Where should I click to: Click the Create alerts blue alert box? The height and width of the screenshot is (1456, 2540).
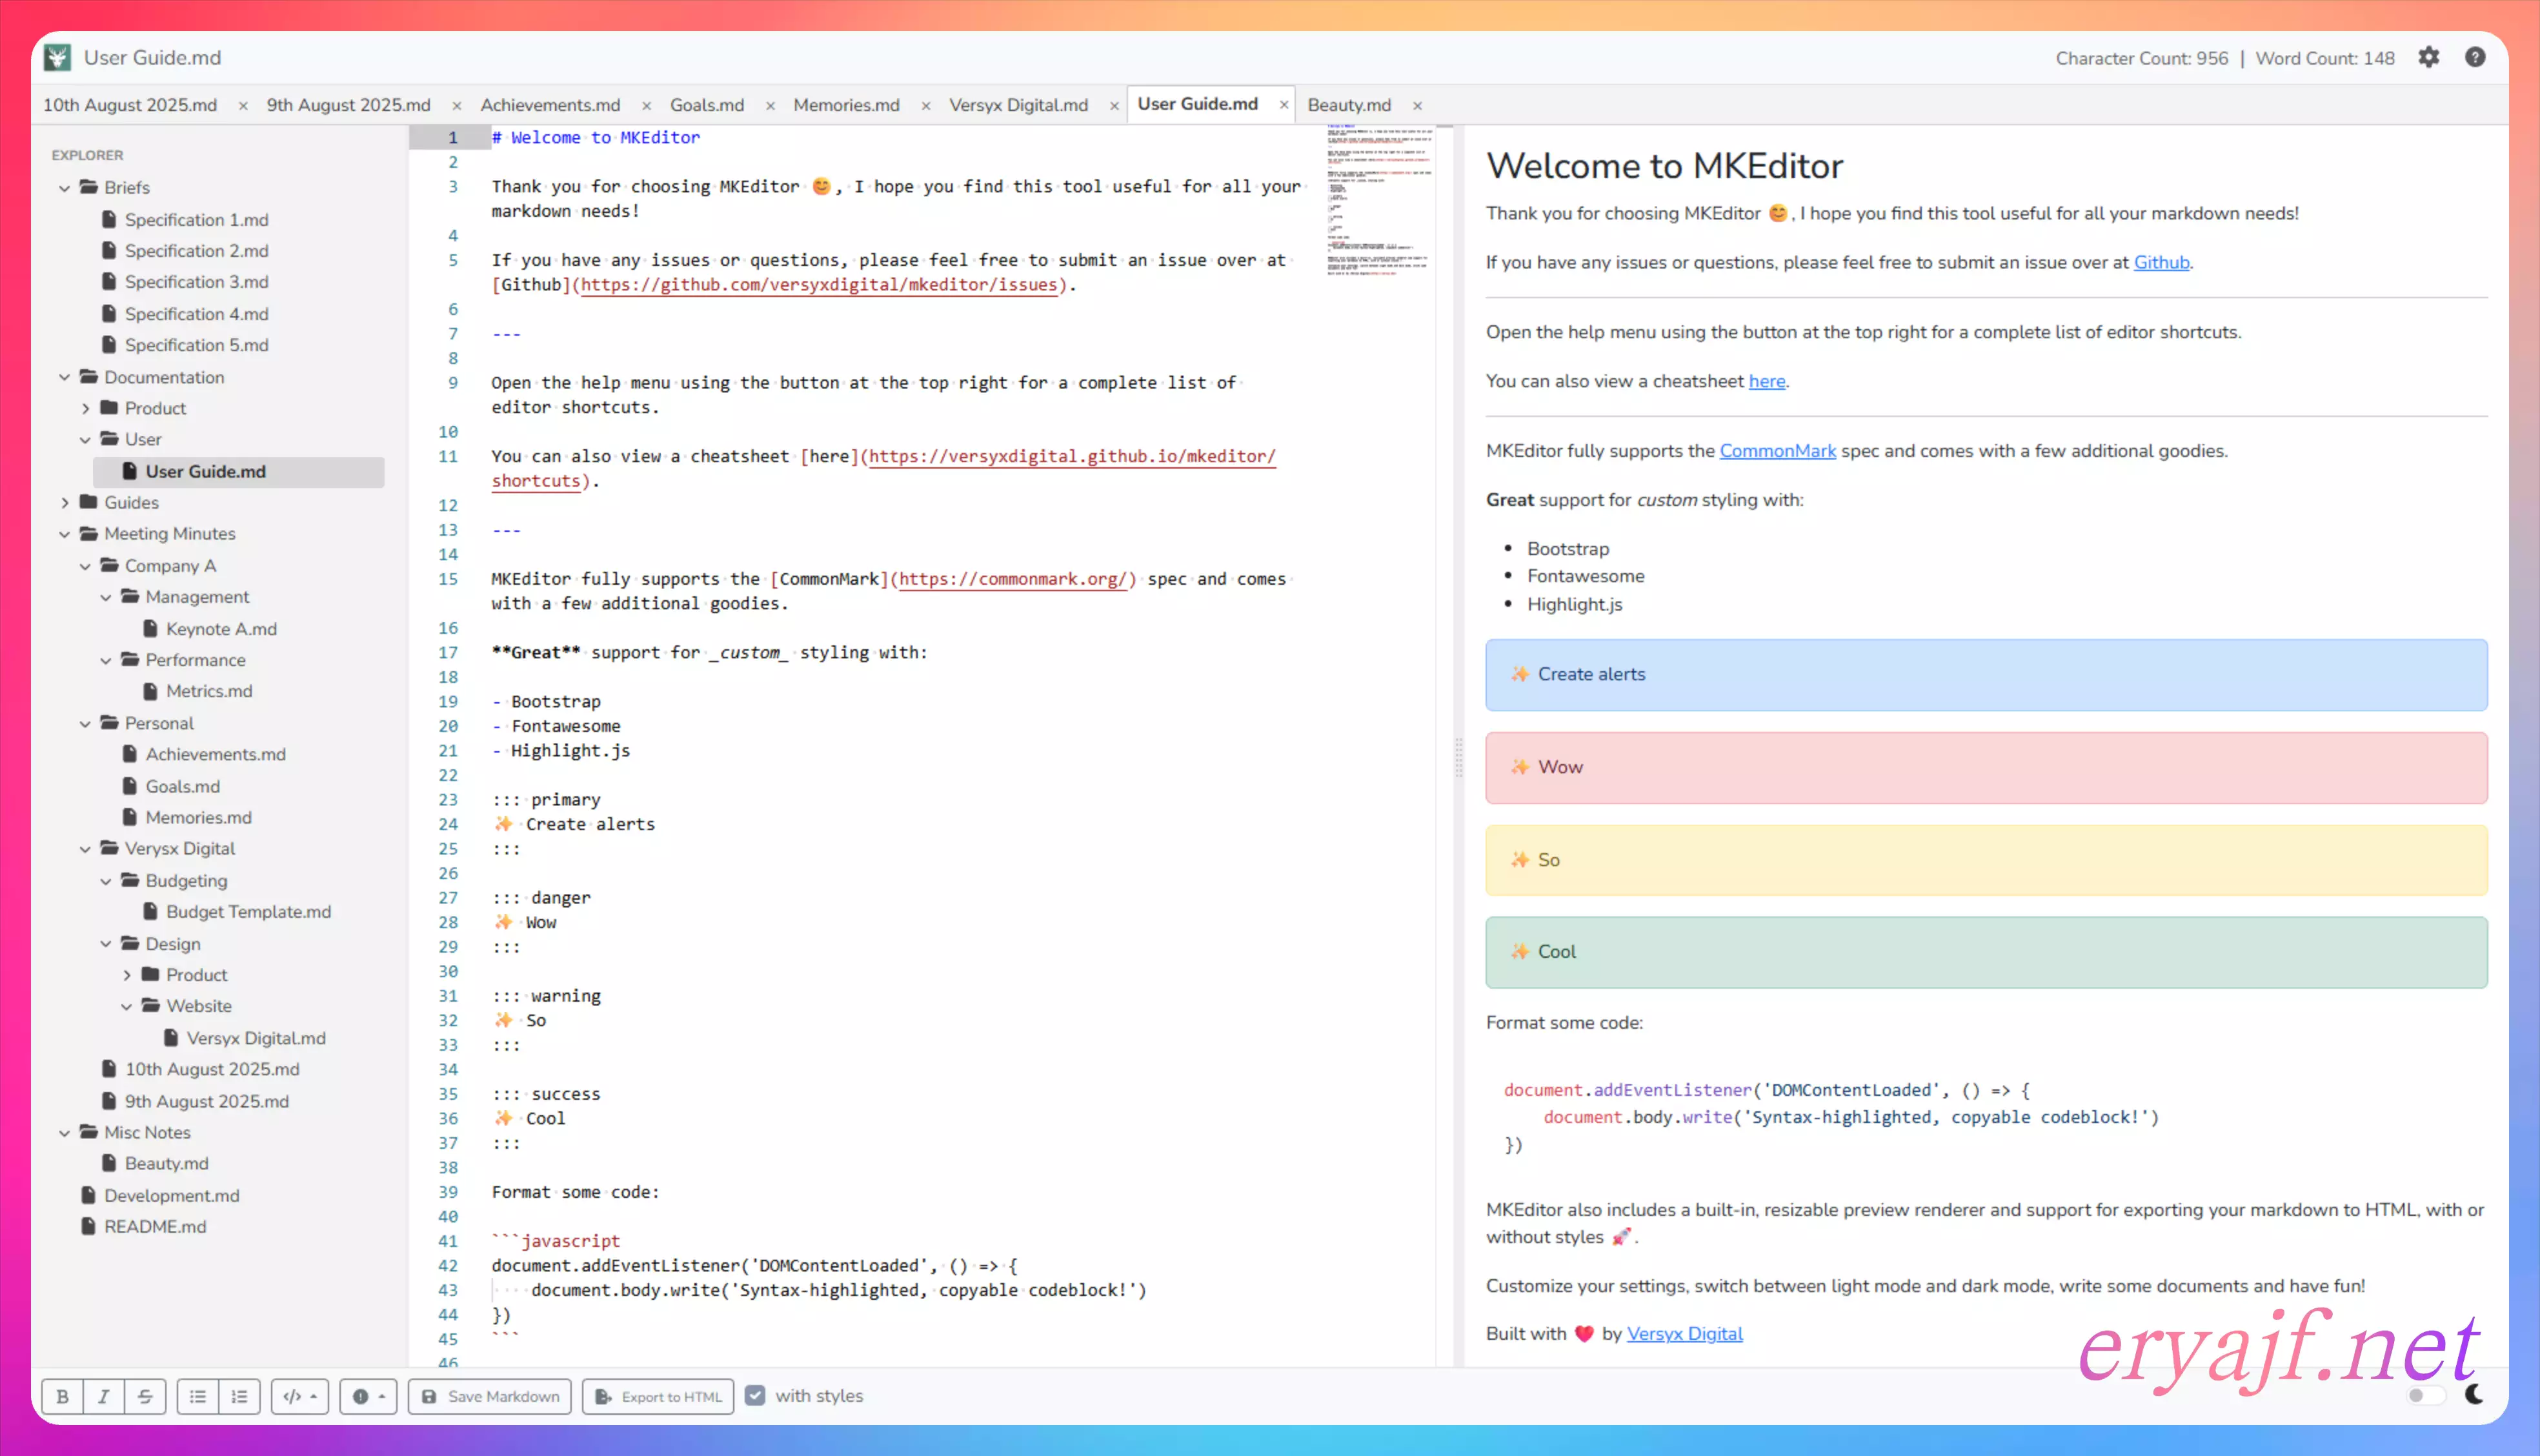point(1985,675)
